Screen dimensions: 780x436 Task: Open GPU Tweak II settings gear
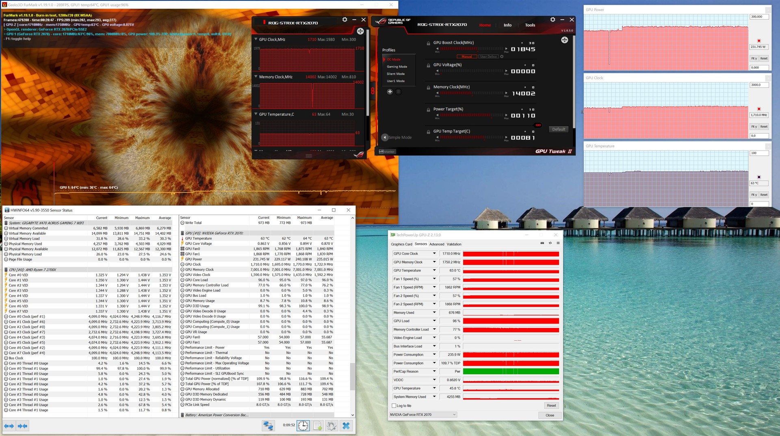click(x=552, y=19)
